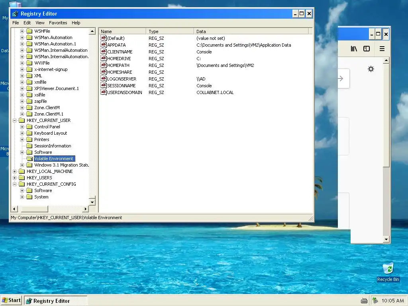
Task: Expand HKEY_LOCAL_MACHINE hive
Action: [x=15, y=171]
